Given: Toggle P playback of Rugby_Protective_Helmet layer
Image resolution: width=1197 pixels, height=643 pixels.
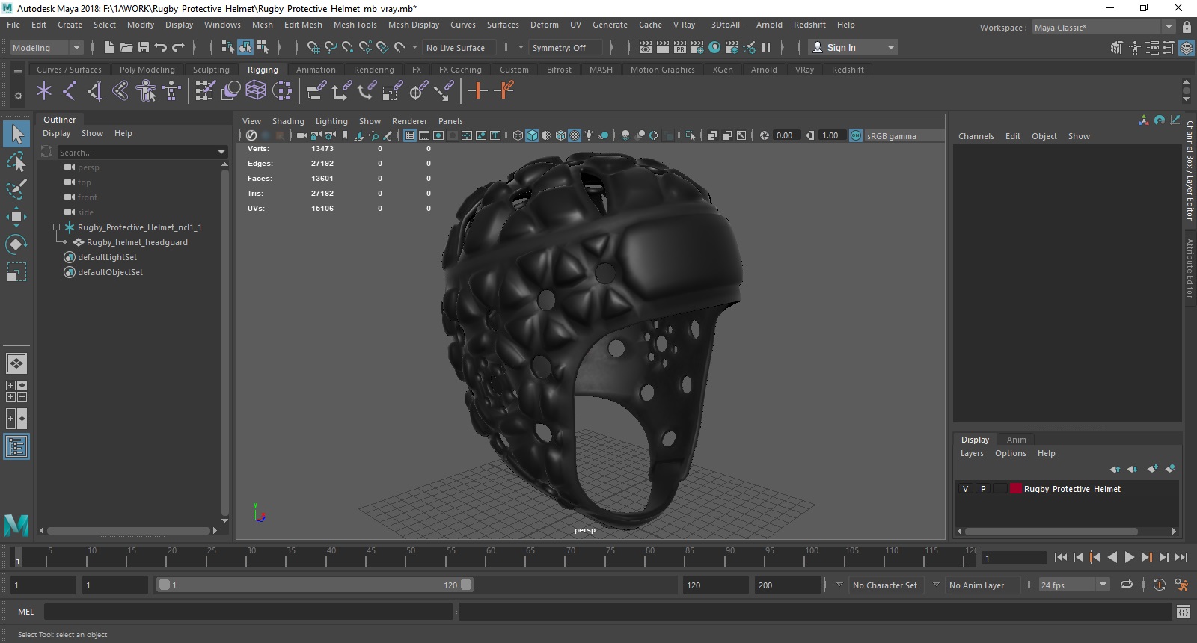Looking at the screenshot, I should tap(983, 489).
